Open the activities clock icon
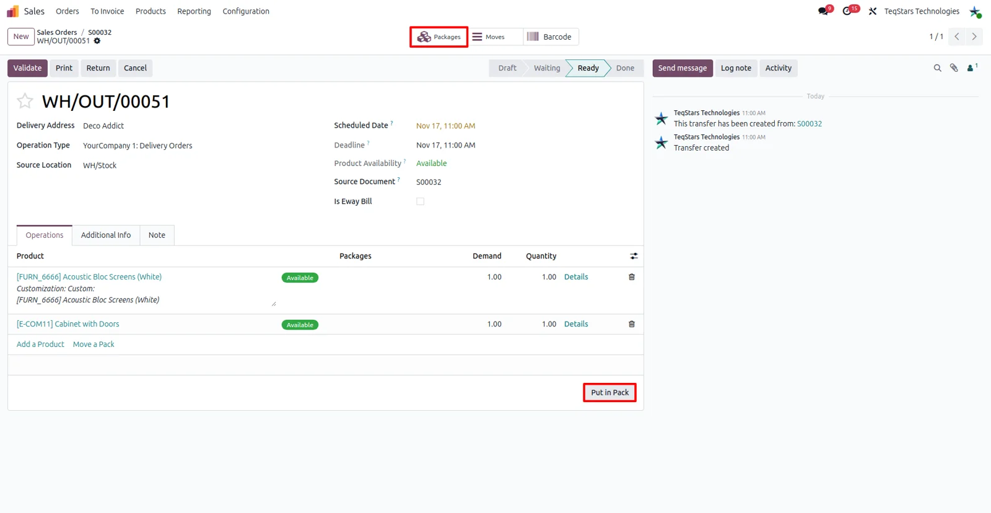The image size is (991, 513). tap(847, 11)
